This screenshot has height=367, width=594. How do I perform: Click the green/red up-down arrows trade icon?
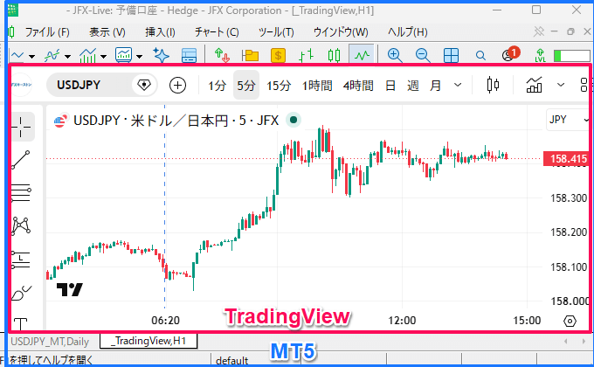coord(222,55)
